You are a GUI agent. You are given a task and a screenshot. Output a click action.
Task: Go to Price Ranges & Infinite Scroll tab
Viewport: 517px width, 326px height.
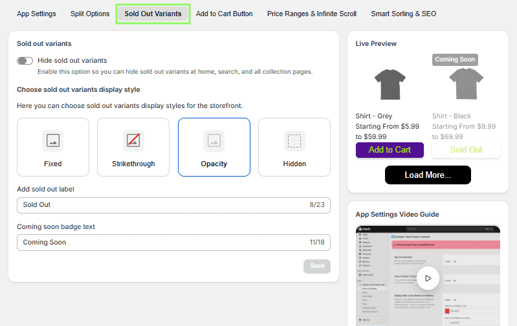[x=312, y=14]
